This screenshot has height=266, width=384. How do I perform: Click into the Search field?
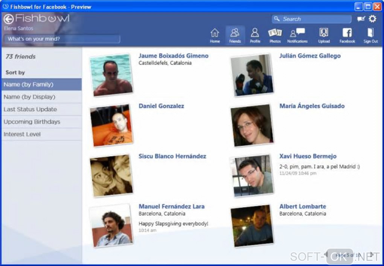[311, 19]
